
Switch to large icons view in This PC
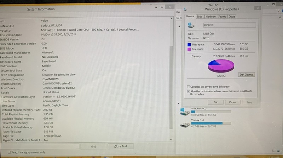pyautogui.click(x=278, y=151)
